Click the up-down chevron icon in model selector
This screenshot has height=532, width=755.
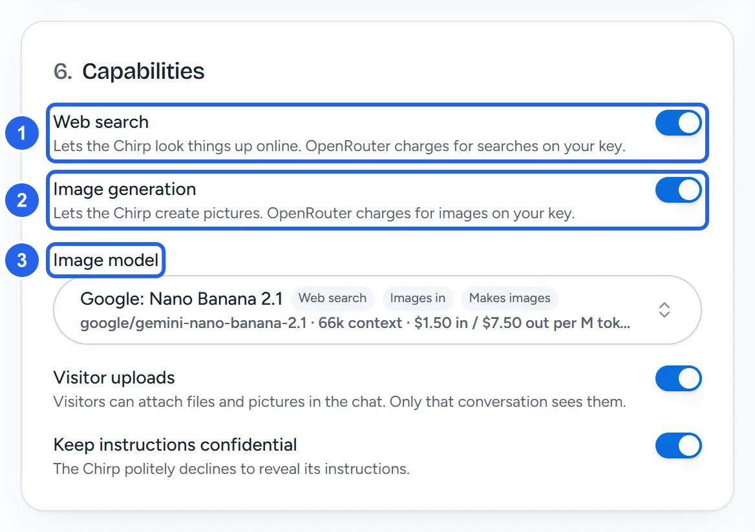coord(664,310)
